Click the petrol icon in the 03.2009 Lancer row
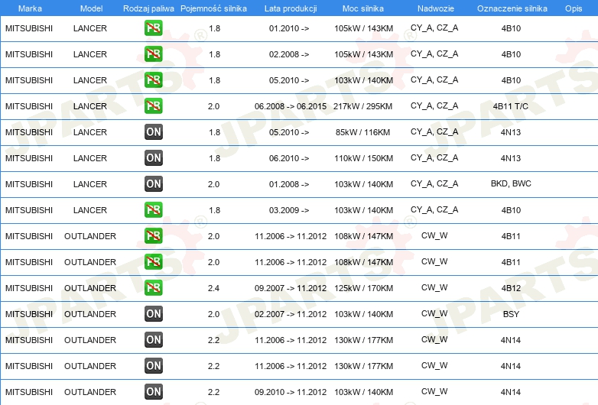 coord(153,210)
